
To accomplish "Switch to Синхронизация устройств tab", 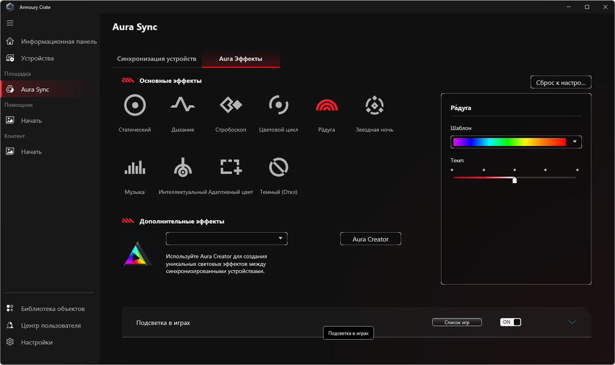I will pos(156,59).
